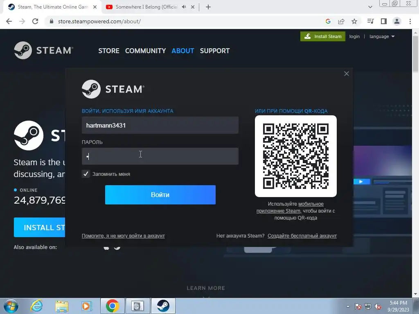Click the Action Center flag tray icon

click(x=358, y=306)
